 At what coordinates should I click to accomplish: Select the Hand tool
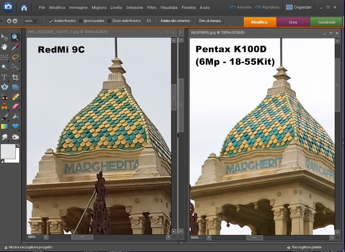tap(4, 47)
